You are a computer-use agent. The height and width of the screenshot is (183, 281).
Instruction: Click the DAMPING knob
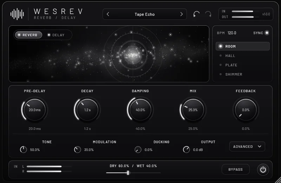(x=140, y=110)
